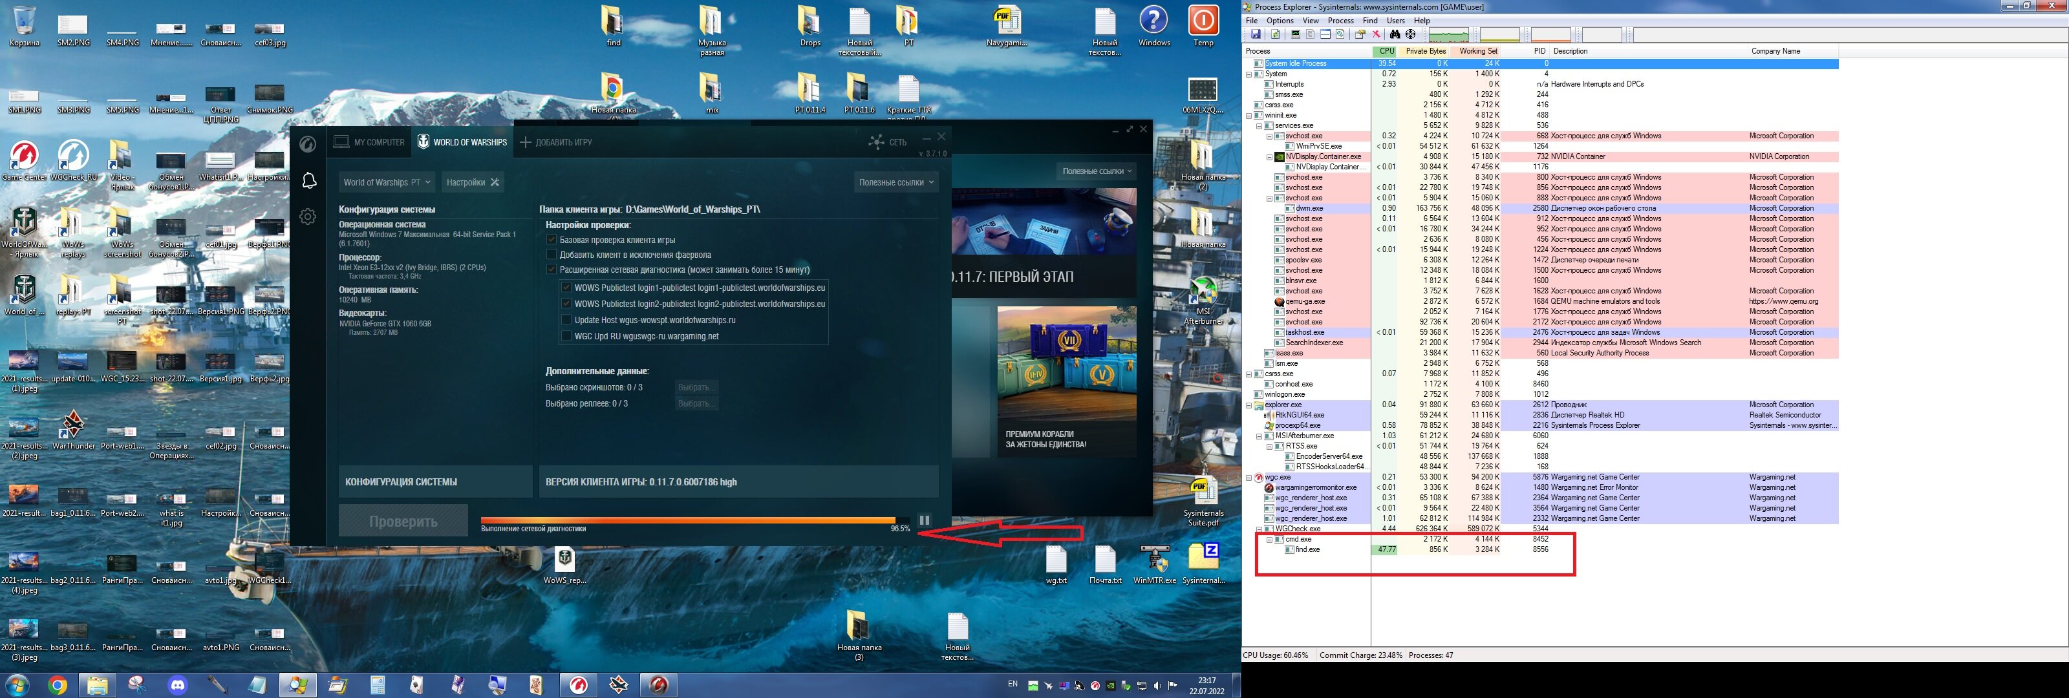Click the Проверить button
Viewport: 2069px width, 698px height.
pyautogui.click(x=403, y=520)
